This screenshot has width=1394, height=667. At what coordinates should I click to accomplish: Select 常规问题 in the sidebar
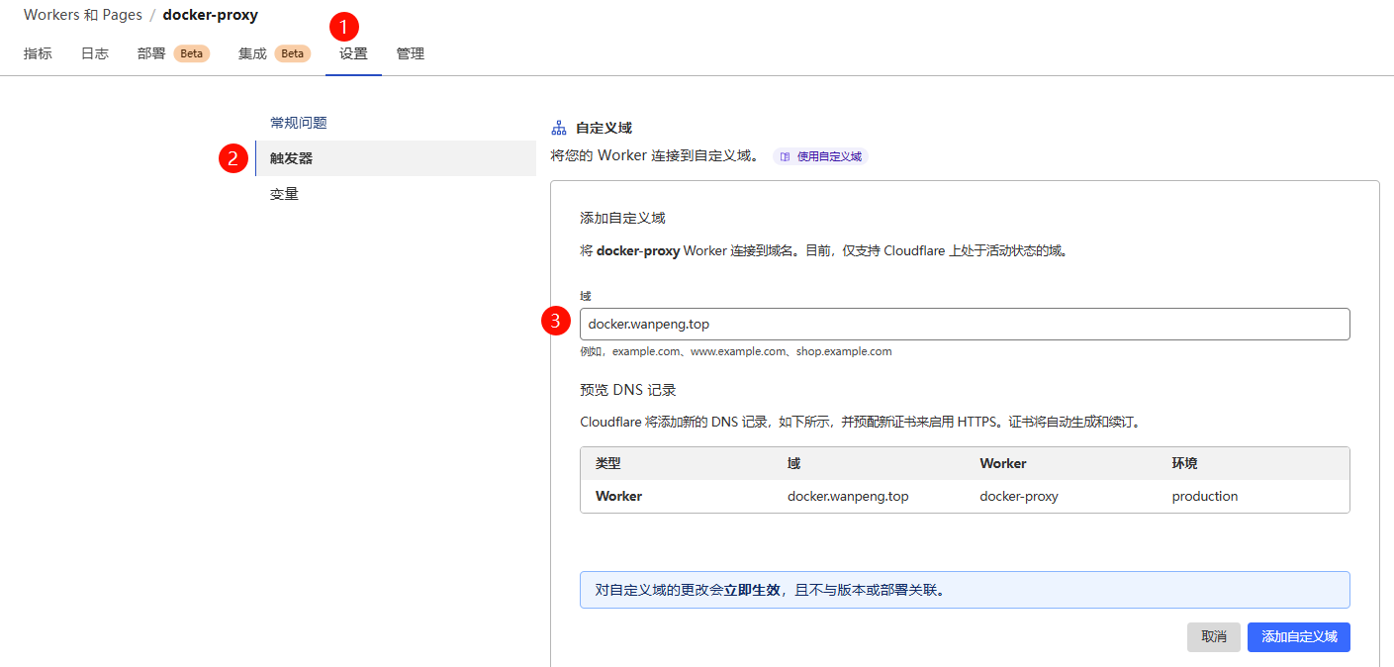pos(298,122)
